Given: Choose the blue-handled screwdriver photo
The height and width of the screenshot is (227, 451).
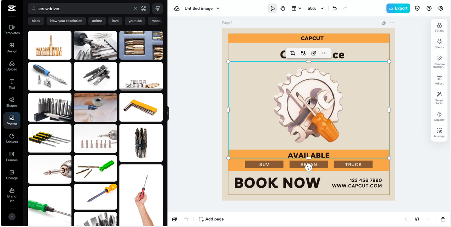Looking at the screenshot, I should point(50,76).
